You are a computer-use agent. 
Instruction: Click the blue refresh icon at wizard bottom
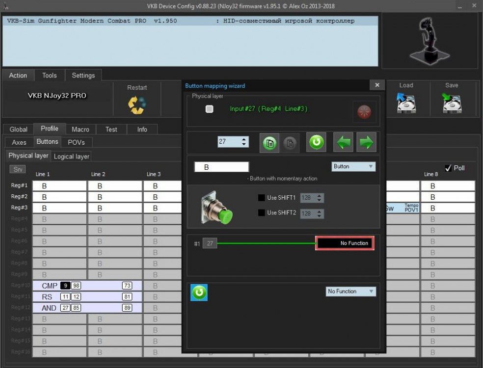[199, 292]
